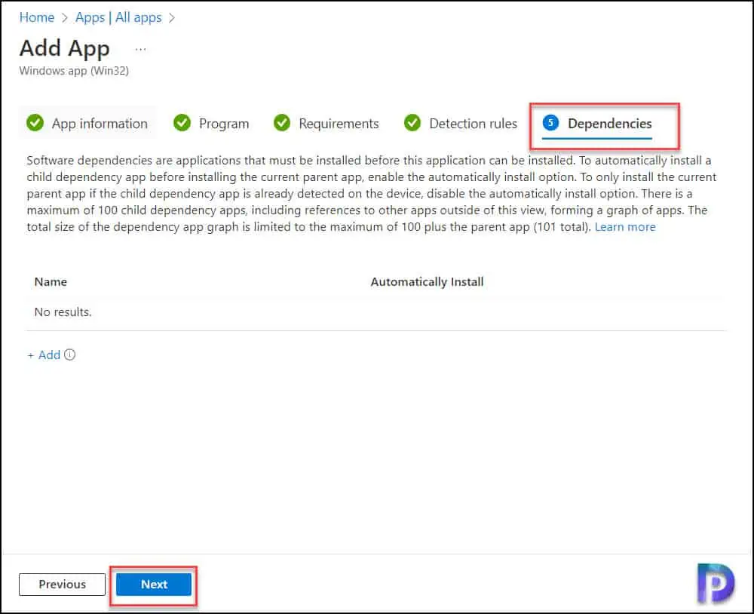The width and height of the screenshot is (754, 614).
Task: Select the Dependencies step tab
Action: (x=597, y=124)
